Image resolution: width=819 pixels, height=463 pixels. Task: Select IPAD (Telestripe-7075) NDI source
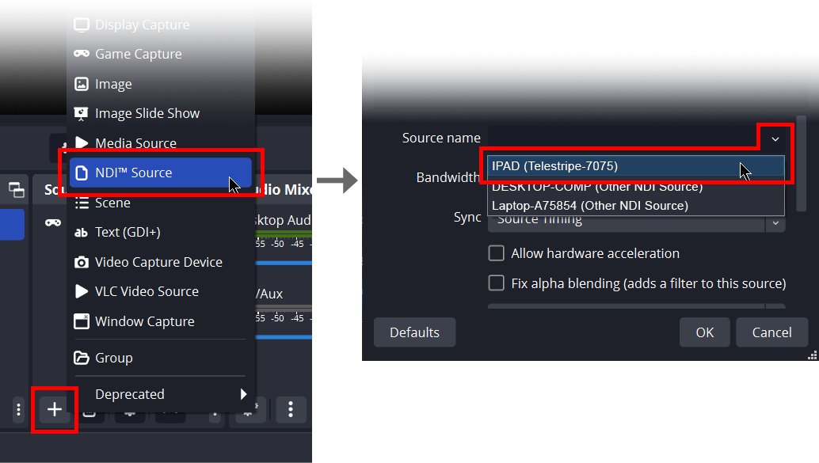point(554,166)
